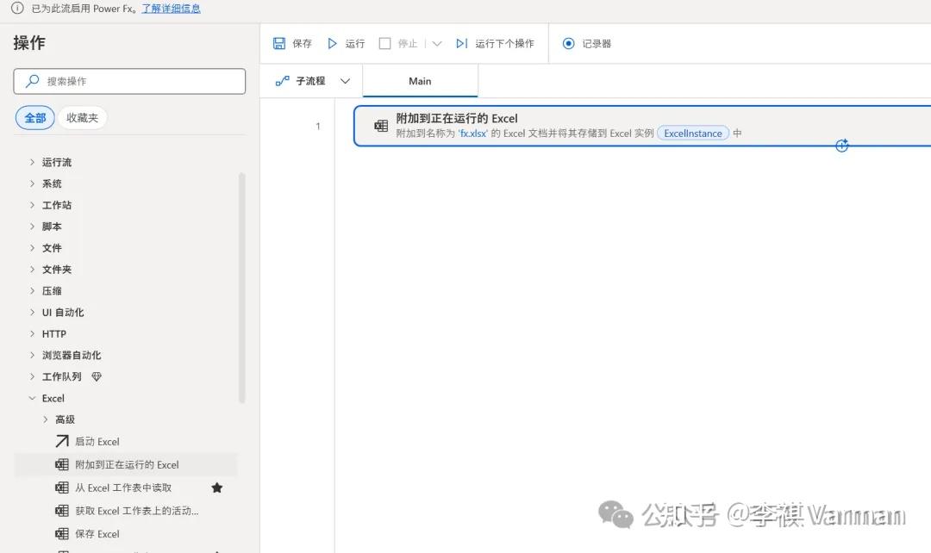This screenshot has width=931, height=553.
Task: Click the ExcelInstance variable pill
Action: click(x=692, y=134)
